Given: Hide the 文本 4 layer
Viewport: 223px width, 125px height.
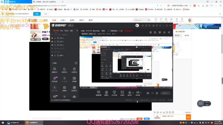Looking at the screenshot, I should (x=52, y=38).
